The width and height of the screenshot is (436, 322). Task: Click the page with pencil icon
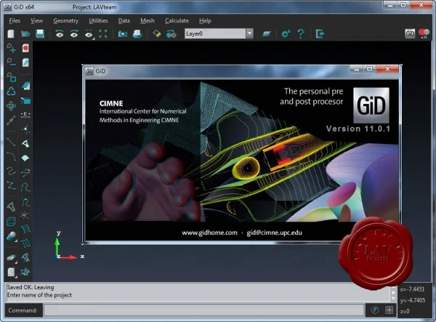(x=25, y=63)
